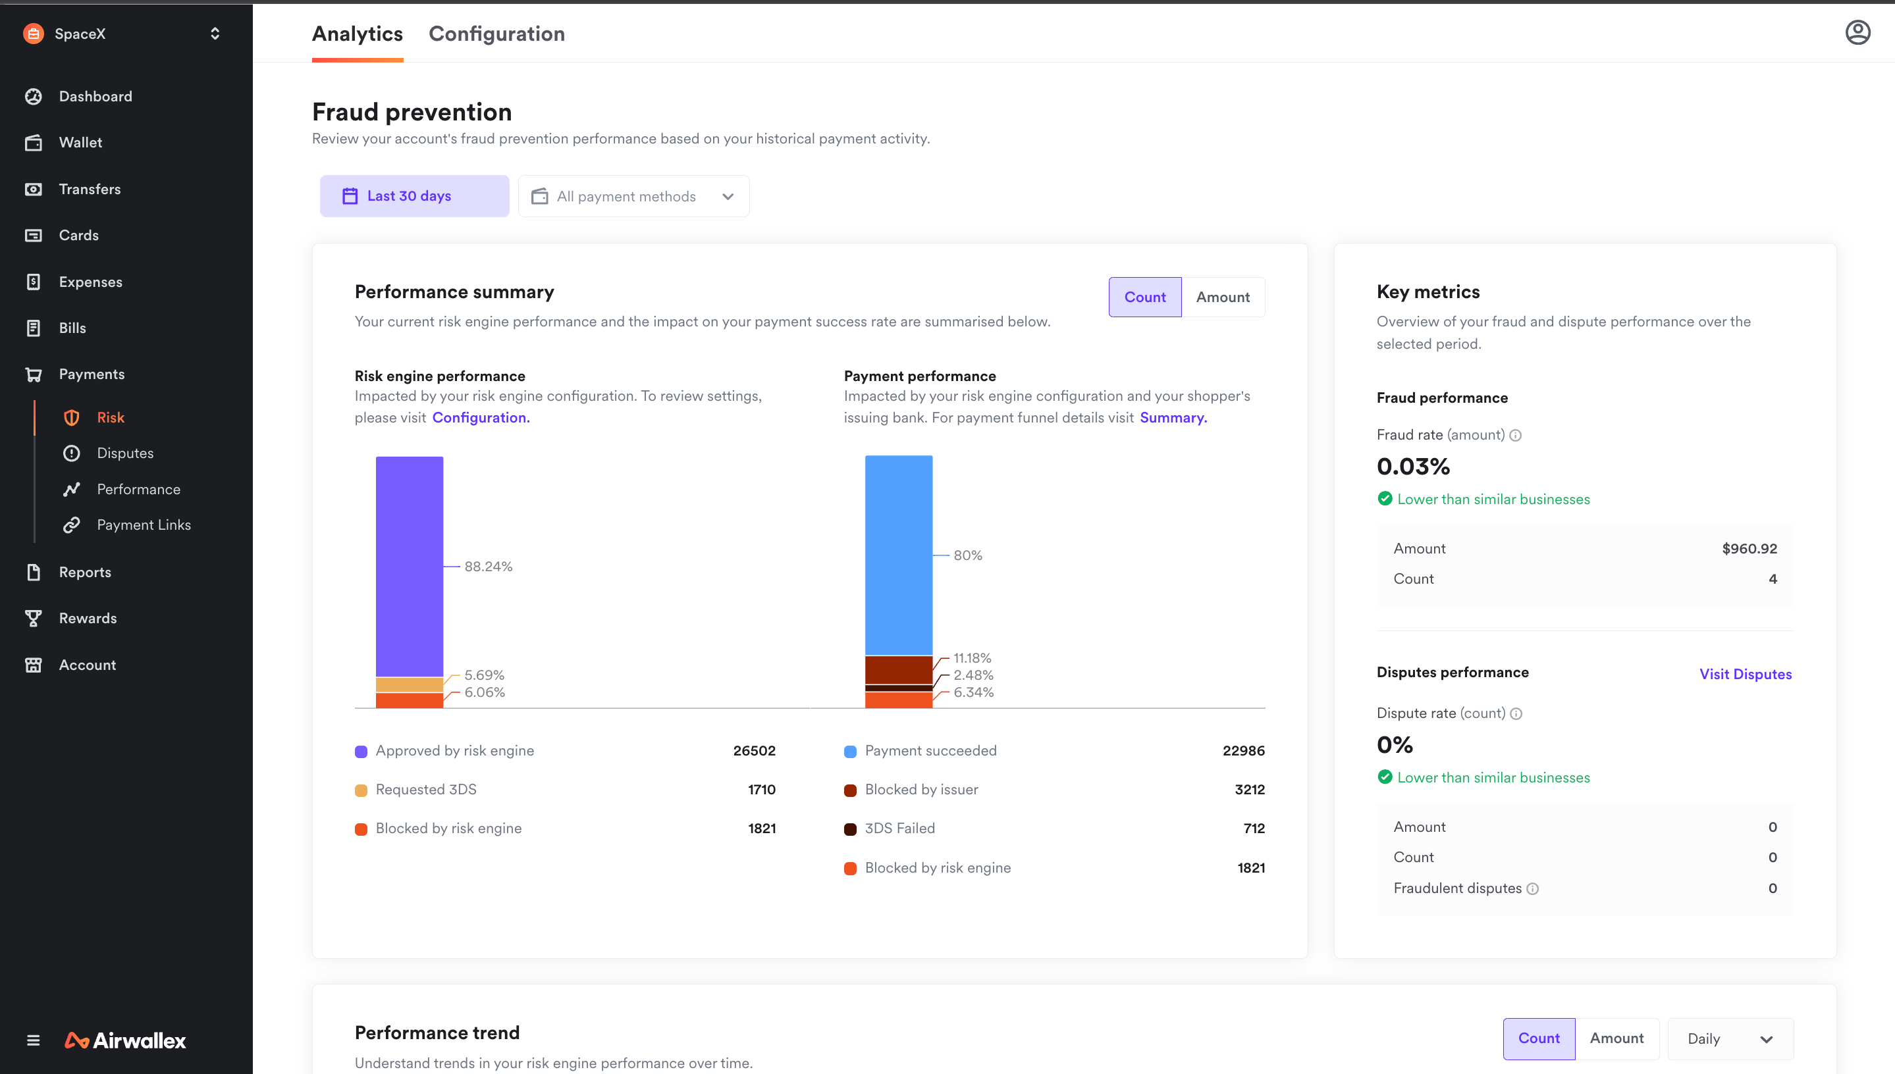Switch to the Configuration tab
This screenshot has width=1895, height=1074.
496,34
